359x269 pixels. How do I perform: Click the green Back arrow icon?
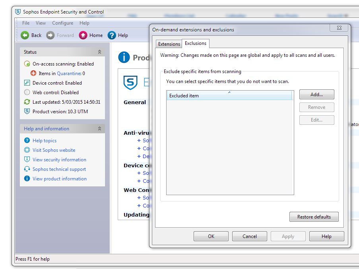(x=25, y=35)
